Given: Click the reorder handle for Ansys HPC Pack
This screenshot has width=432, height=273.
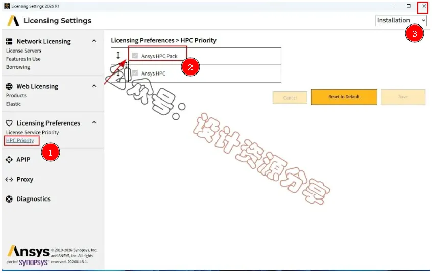Looking at the screenshot, I should [118, 55].
